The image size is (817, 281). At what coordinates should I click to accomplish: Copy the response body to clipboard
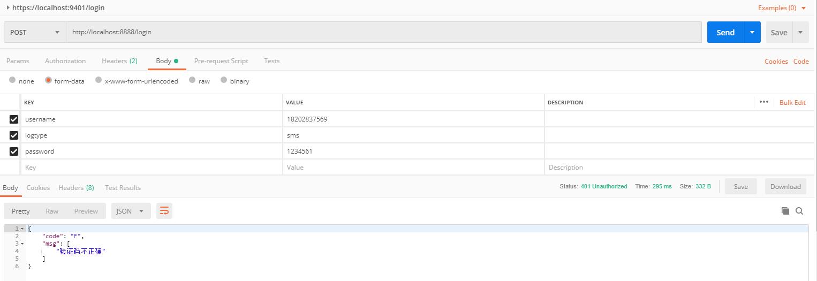click(x=785, y=211)
